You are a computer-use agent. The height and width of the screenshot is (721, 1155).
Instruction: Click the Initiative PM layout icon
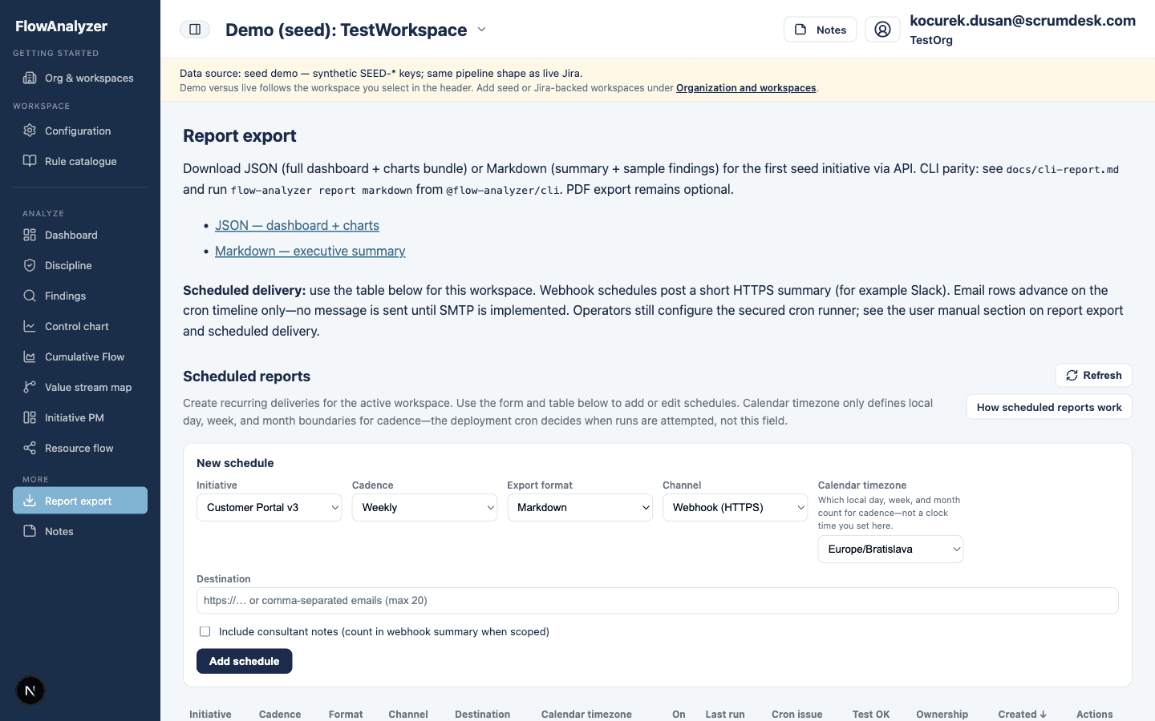30,417
